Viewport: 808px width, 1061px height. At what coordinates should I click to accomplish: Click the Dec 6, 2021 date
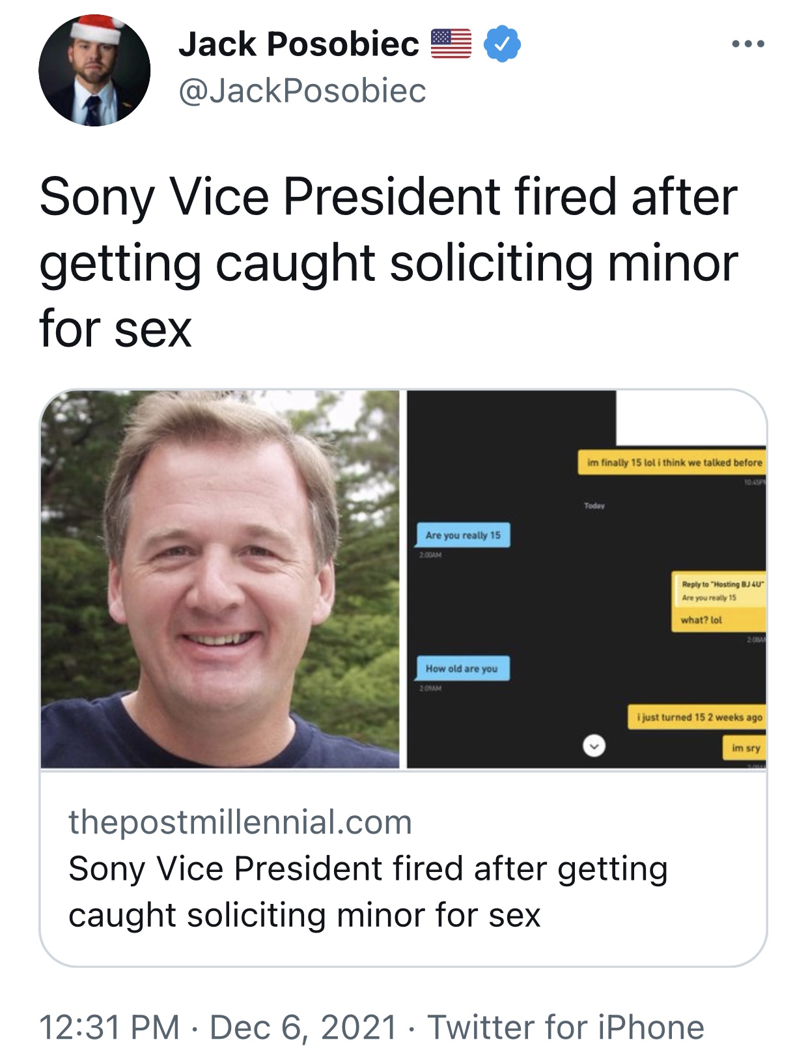(303, 1027)
